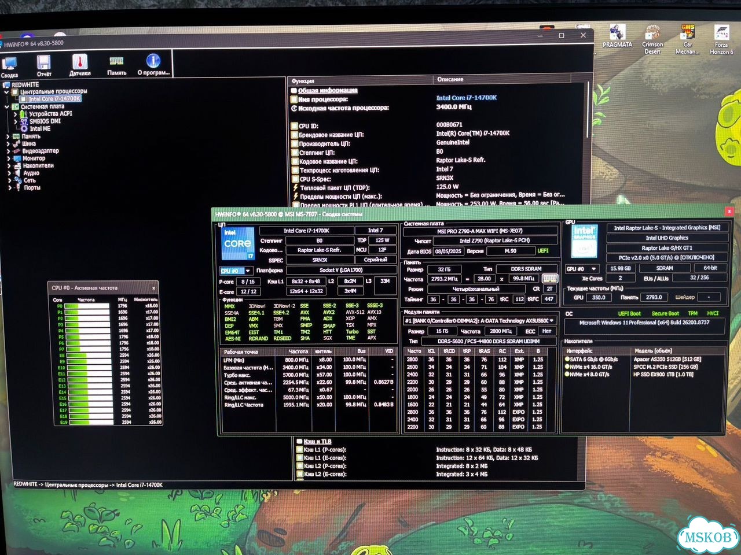Click the Аудио speaker icon in tree
This screenshot has height=555, width=741.
[18, 173]
